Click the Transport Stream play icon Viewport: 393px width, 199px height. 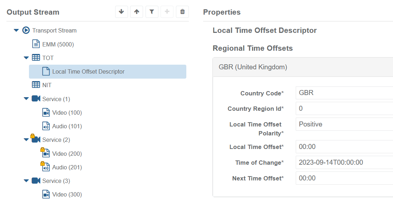[x=26, y=30]
